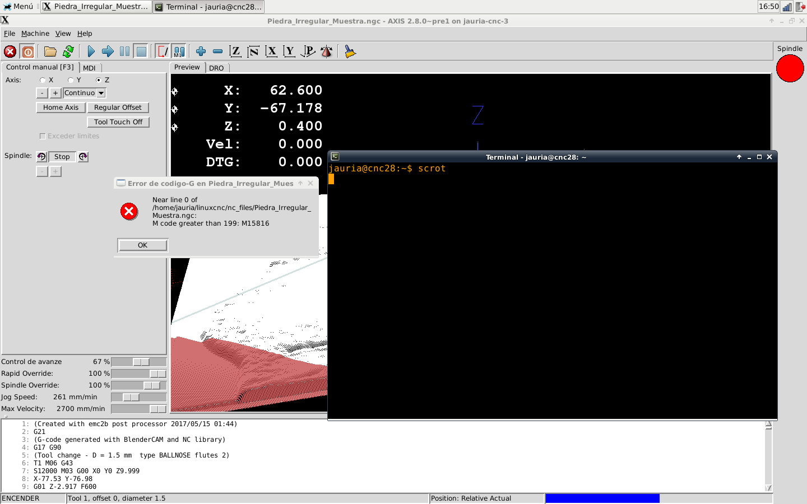Image resolution: width=807 pixels, height=504 pixels.
Task: Select the X axis radio button
Action: click(43, 80)
